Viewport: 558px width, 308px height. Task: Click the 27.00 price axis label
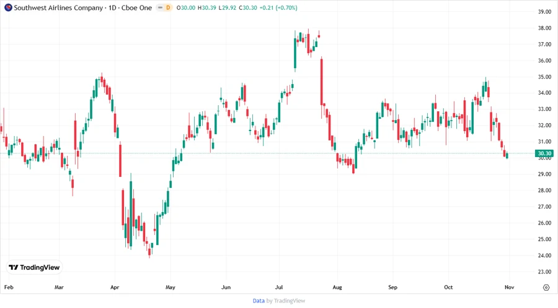coord(544,207)
